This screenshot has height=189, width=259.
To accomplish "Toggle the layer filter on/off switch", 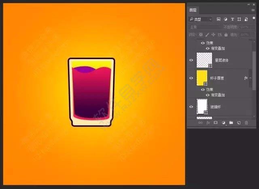I will (254, 18).
